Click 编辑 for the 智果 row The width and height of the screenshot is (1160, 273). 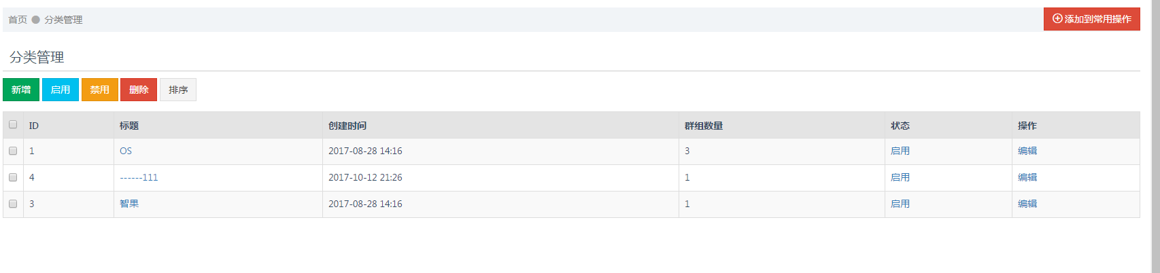1027,204
